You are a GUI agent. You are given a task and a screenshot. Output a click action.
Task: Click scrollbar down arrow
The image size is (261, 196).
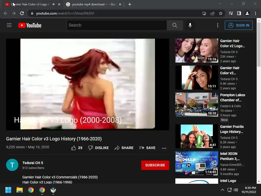pos(259,181)
